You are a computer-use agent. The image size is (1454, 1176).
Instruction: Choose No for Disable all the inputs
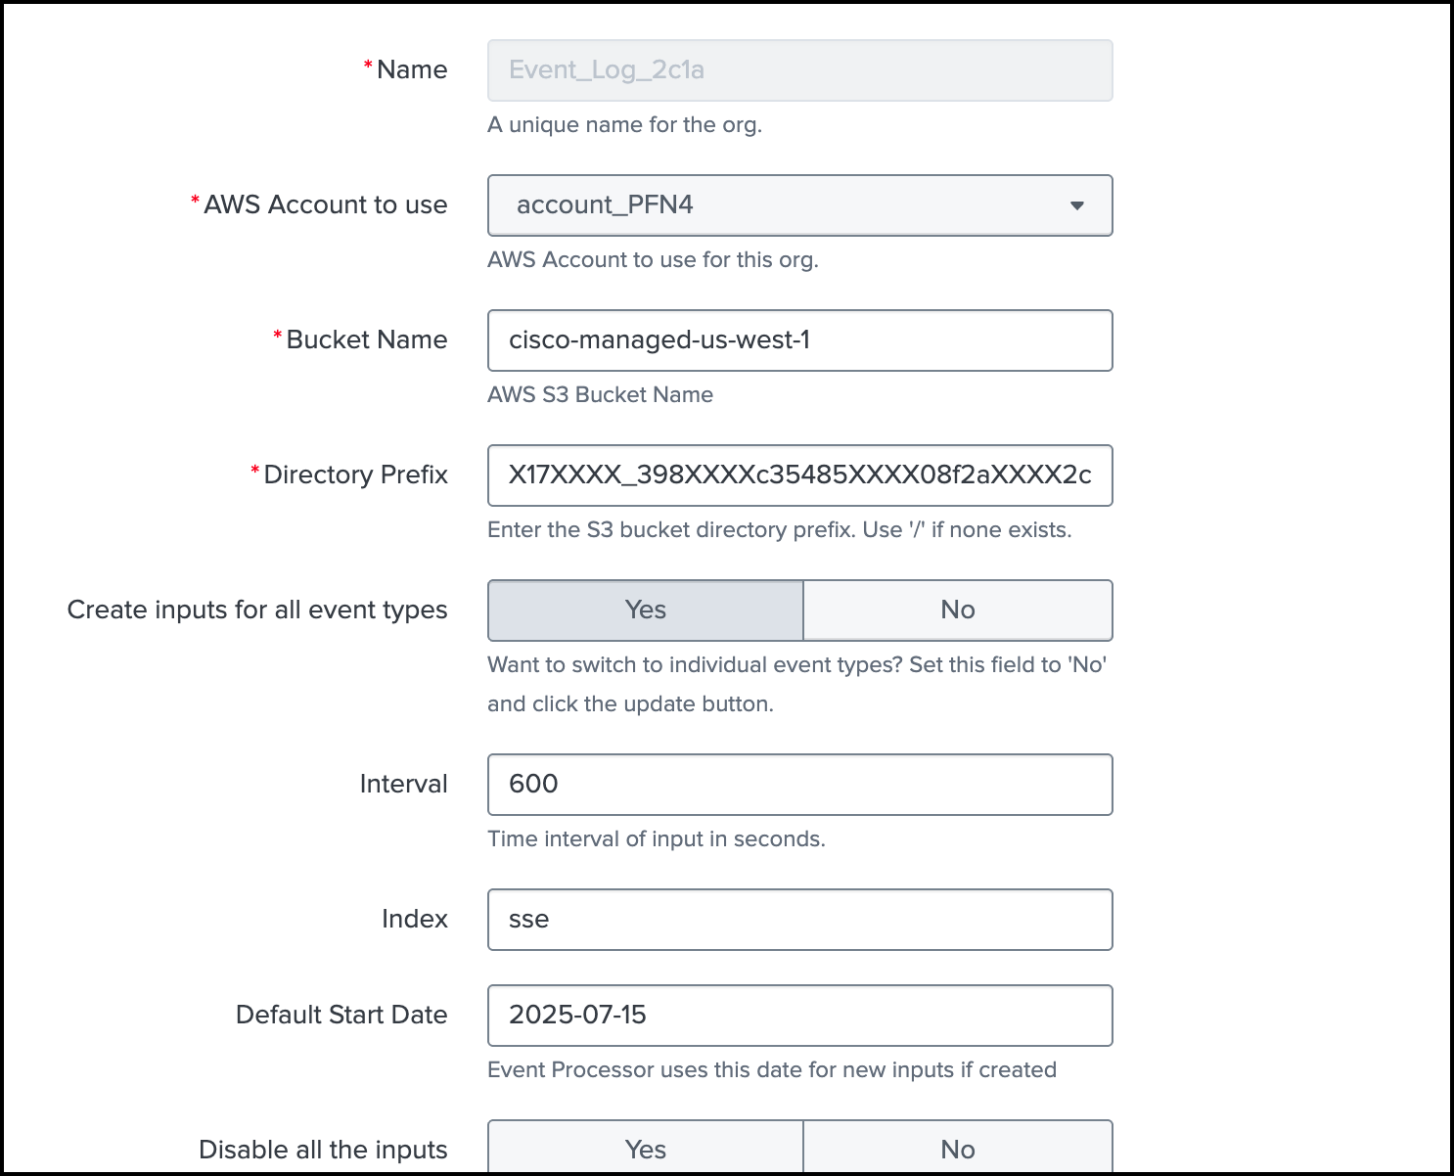(957, 1149)
